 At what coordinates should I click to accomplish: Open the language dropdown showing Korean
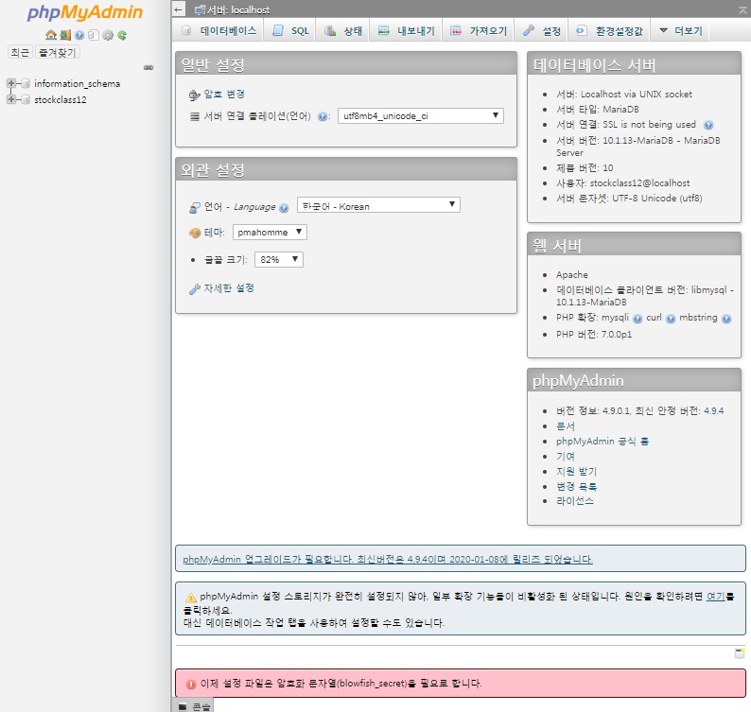tap(377, 205)
